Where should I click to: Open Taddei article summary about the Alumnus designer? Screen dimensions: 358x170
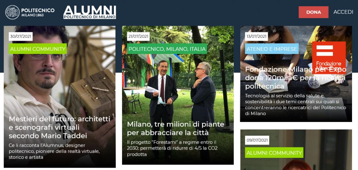[x=54, y=151]
